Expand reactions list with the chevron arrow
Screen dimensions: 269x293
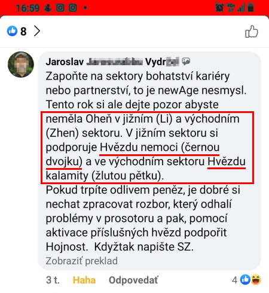pyautogui.click(x=37, y=31)
